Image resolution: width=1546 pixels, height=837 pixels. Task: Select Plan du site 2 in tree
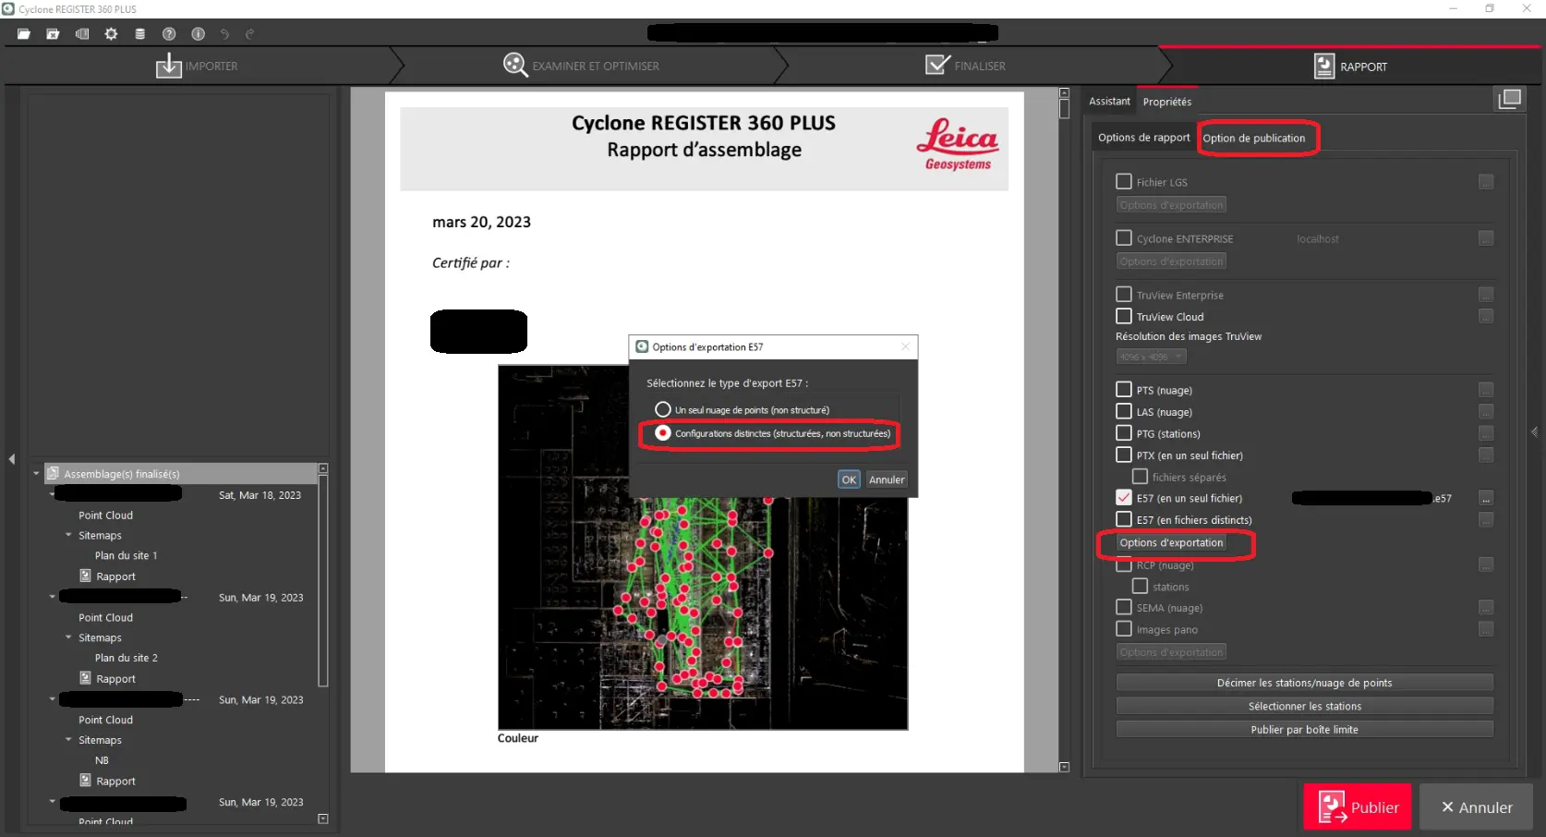(x=126, y=658)
